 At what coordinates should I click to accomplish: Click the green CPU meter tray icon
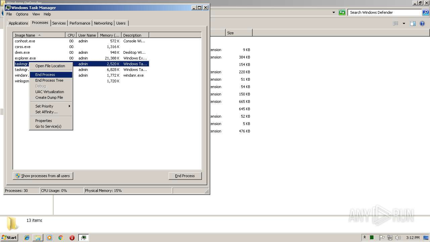coord(372,238)
